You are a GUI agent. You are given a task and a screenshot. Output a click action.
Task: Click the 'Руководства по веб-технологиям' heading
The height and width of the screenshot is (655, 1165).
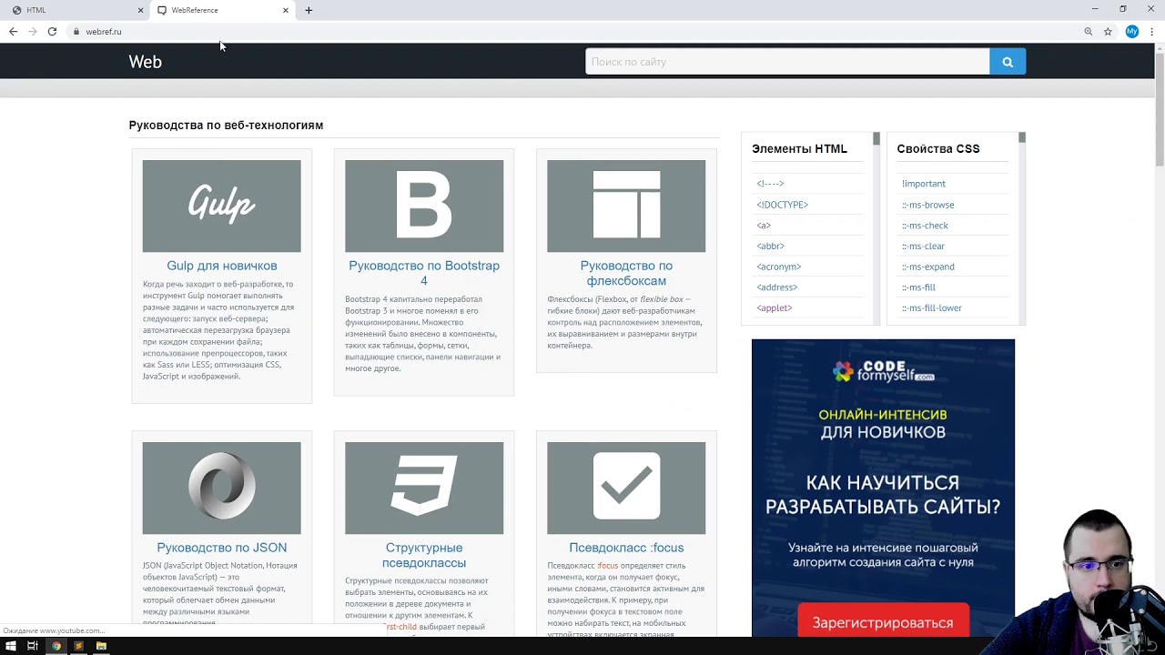[226, 126]
